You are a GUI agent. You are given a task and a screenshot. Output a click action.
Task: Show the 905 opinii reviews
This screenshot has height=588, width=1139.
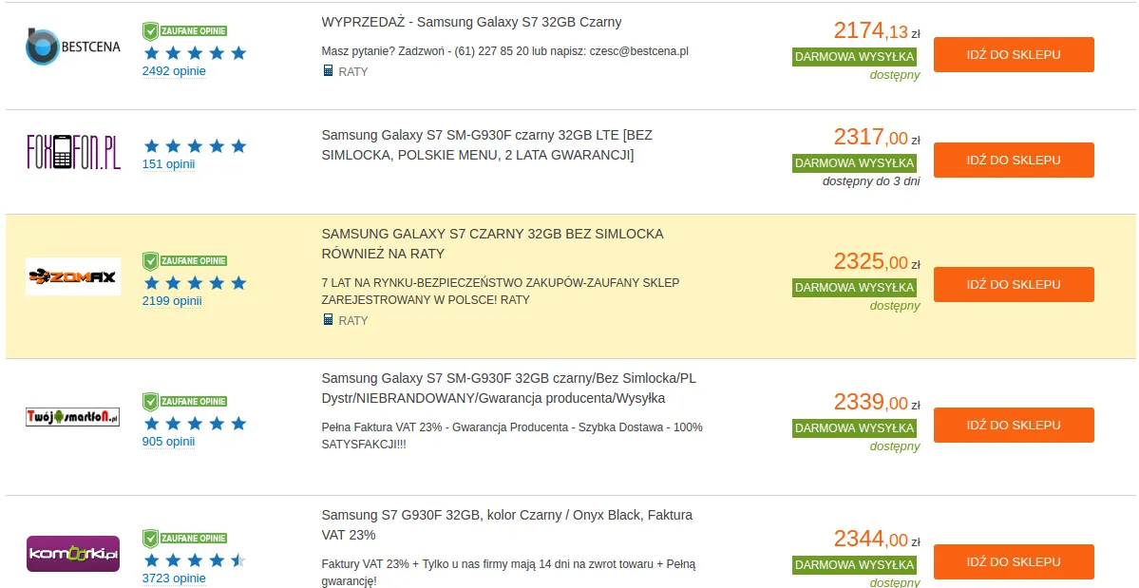[168, 441]
